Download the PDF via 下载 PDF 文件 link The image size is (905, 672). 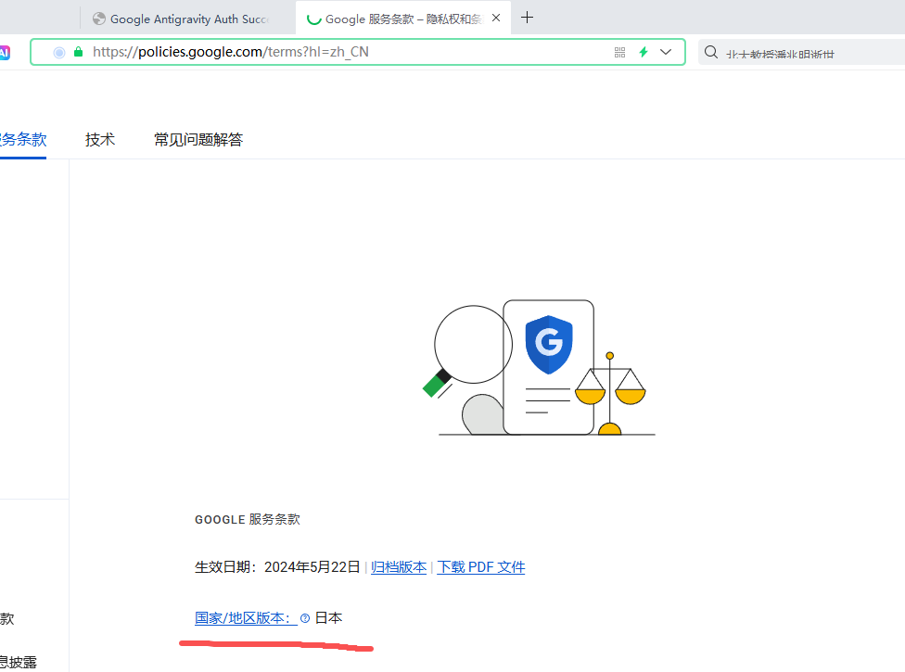tap(481, 566)
